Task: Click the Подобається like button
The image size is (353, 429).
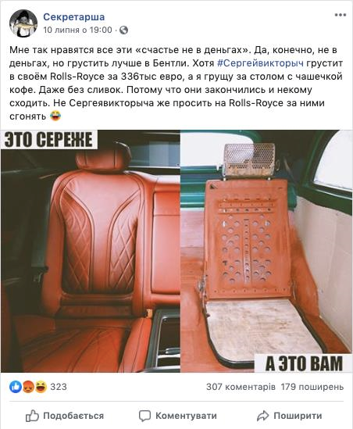Action: tap(65, 416)
